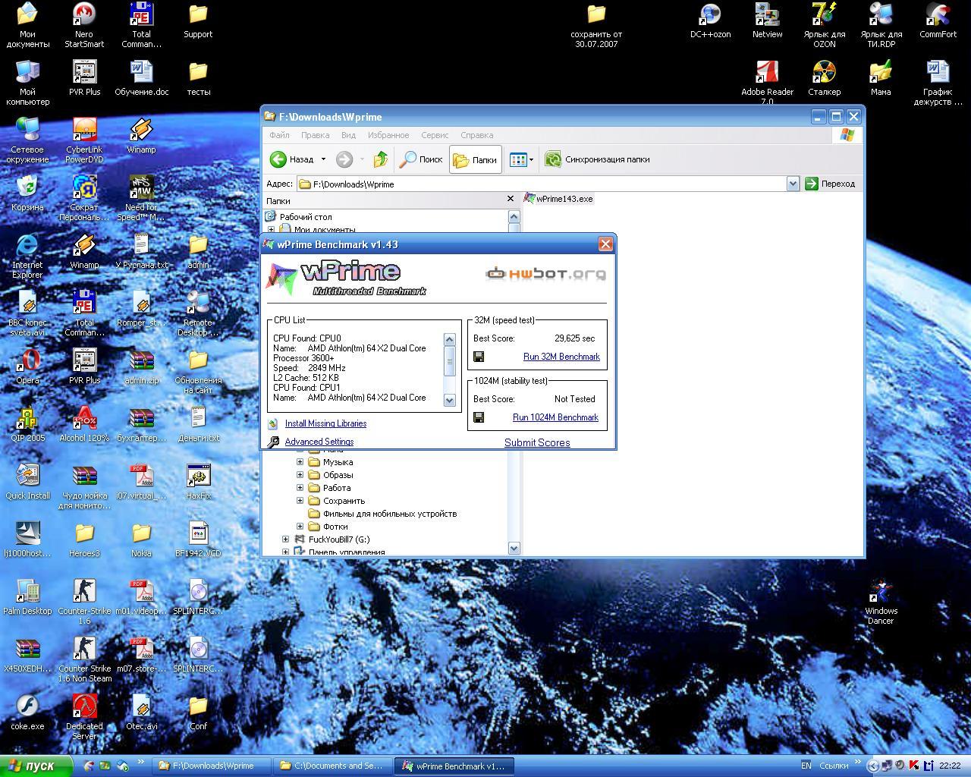This screenshot has width=971, height=777.
Task: Click the Переход go button
Action: click(830, 184)
